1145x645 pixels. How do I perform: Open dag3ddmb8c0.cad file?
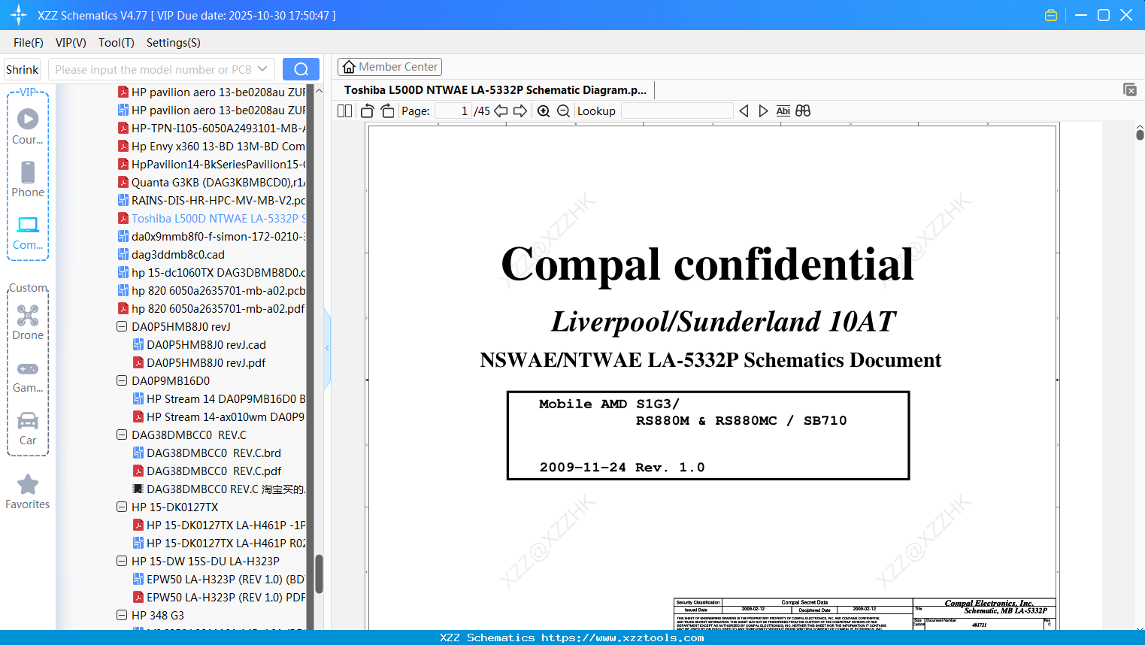coord(171,255)
